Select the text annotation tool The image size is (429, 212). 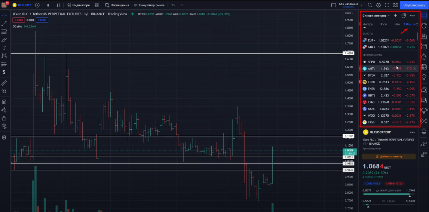click(x=4, y=48)
